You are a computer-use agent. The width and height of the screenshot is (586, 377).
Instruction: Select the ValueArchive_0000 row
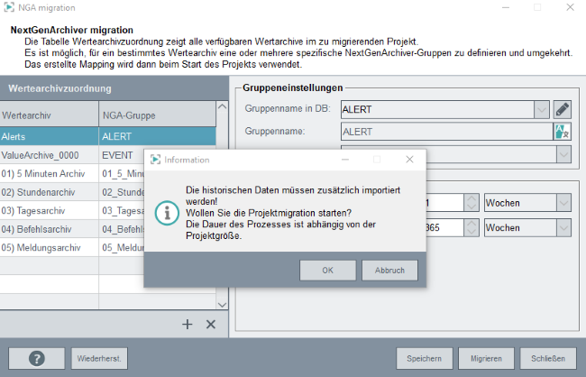[x=72, y=155]
